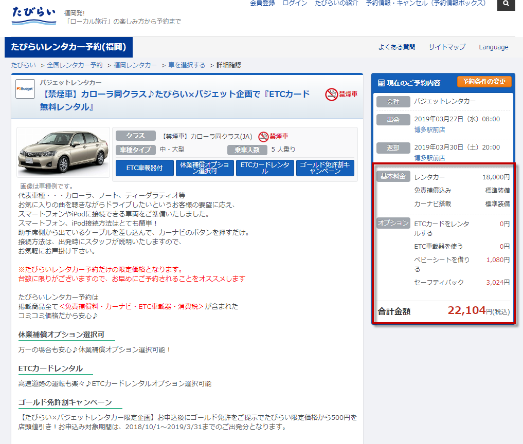Click the ETC車載器付 feature tag
The height and width of the screenshot is (444, 523).
pos(145,168)
